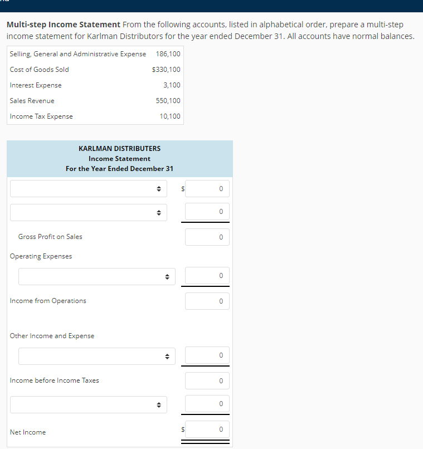423x449 pixels.
Task: Select the Net Income amount field
Action: (207, 429)
